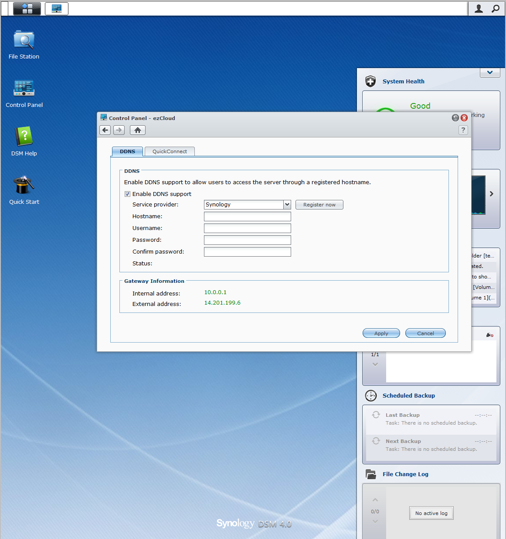The image size is (506, 539).
Task: Go to previous File Change Log page
Action: [x=375, y=500]
